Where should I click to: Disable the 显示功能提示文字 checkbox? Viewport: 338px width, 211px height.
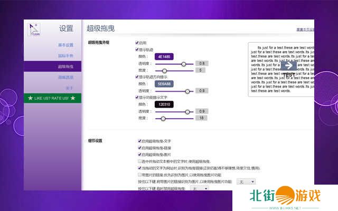click(x=137, y=97)
